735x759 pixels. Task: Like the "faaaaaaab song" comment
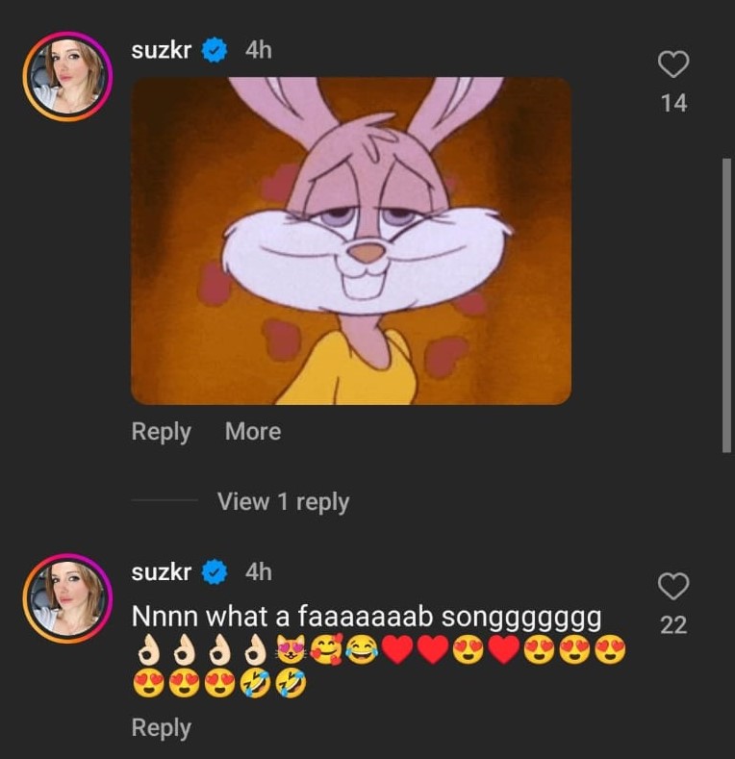coord(673,586)
